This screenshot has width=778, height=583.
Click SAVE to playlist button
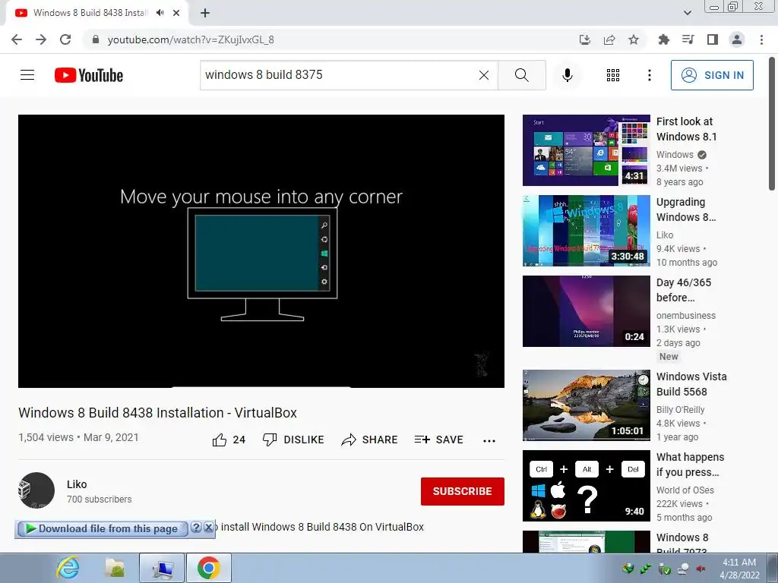pyautogui.click(x=438, y=440)
